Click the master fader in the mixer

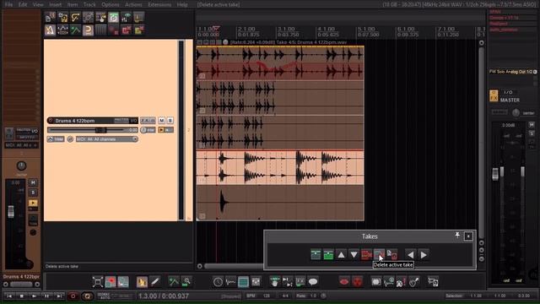point(495,174)
